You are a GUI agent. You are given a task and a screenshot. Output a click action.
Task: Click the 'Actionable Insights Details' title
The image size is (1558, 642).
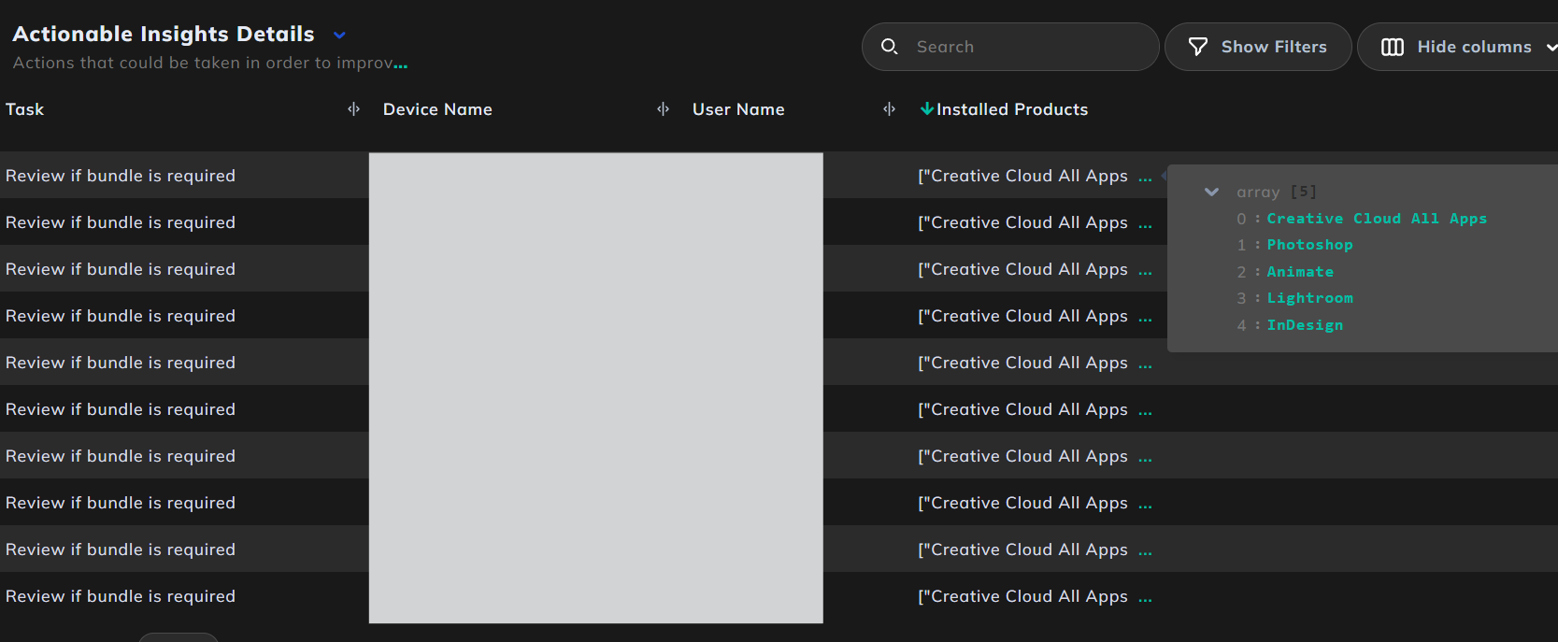point(164,35)
